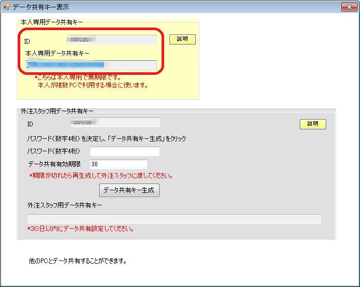Click the text 他のPCとデータ共有することができます。
360x287 pixels.
point(78,261)
